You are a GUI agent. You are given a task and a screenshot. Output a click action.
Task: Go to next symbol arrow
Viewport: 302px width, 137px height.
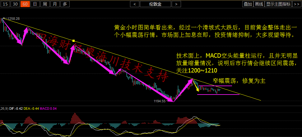[176, 4]
